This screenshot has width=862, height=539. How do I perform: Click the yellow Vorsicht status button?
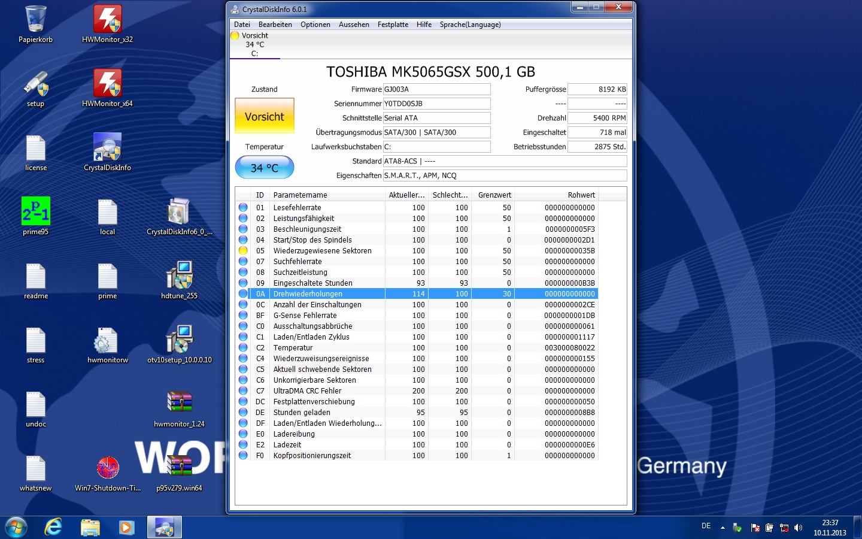(265, 116)
